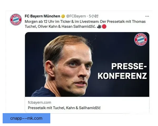Click Thomas Tuchel's name in the tweet text

point(85,24)
